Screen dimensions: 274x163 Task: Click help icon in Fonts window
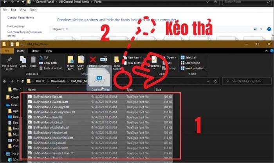pos(269,29)
